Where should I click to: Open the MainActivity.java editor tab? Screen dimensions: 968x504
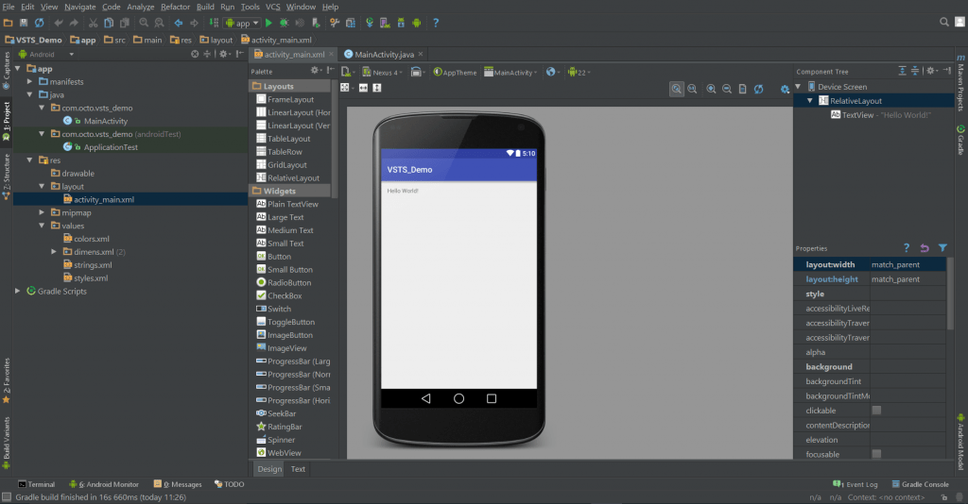point(384,55)
